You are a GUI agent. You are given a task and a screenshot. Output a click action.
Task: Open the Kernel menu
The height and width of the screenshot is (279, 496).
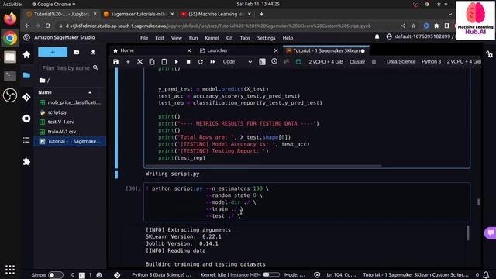pyautogui.click(x=212, y=38)
